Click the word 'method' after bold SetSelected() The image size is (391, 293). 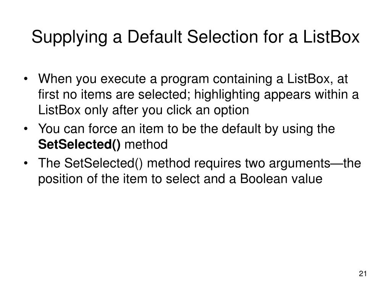146,145
